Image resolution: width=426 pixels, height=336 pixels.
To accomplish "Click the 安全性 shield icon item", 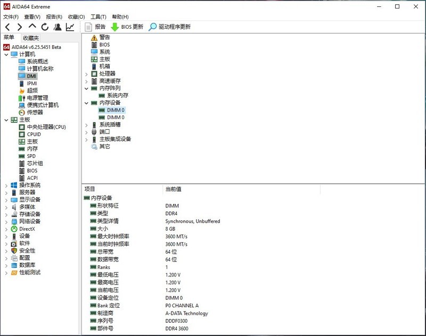I will point(23,251).
